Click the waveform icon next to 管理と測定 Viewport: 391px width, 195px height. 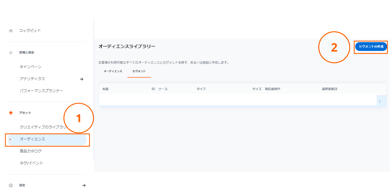[x=11, y=53]
